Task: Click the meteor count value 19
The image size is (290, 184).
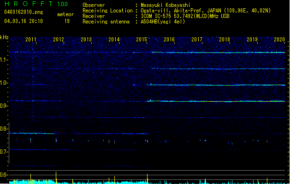Action: (67, 21)
